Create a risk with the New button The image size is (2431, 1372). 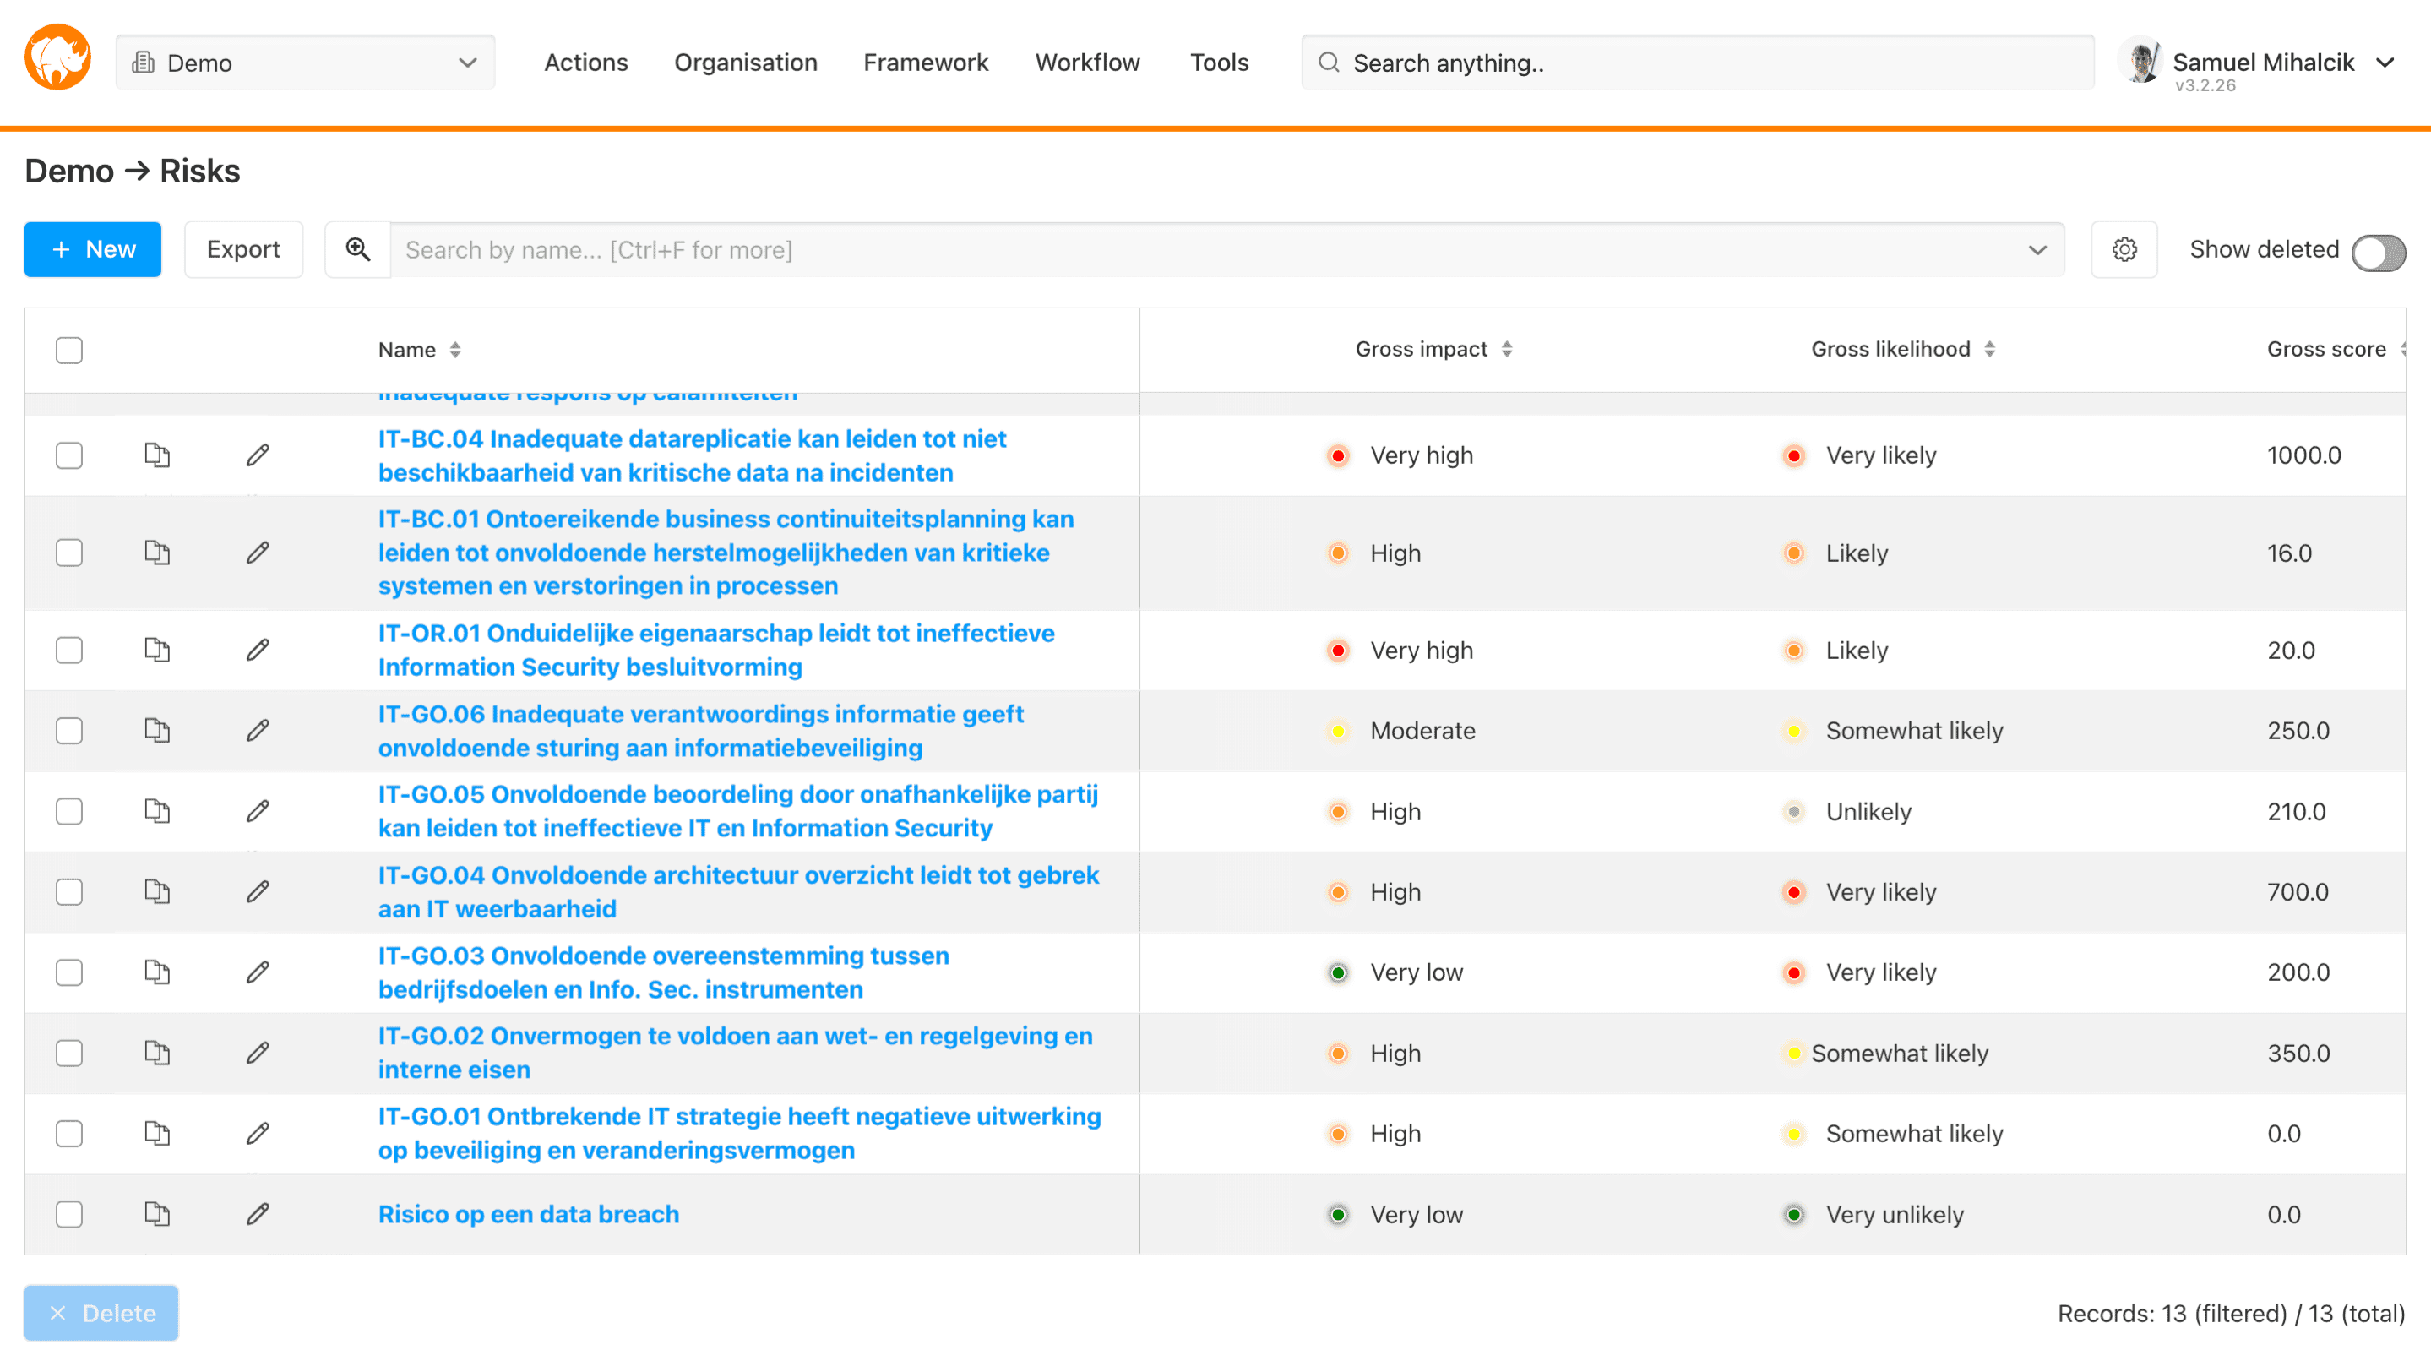point(91,249)
